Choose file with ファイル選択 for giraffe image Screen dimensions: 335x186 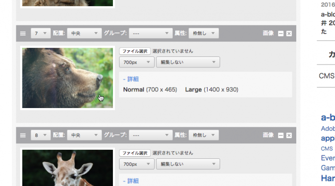135,153
